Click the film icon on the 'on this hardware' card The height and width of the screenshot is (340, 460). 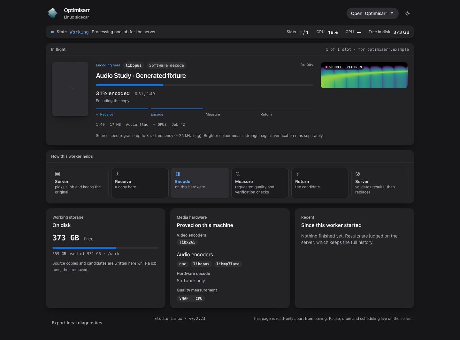(x=178, y=174)
